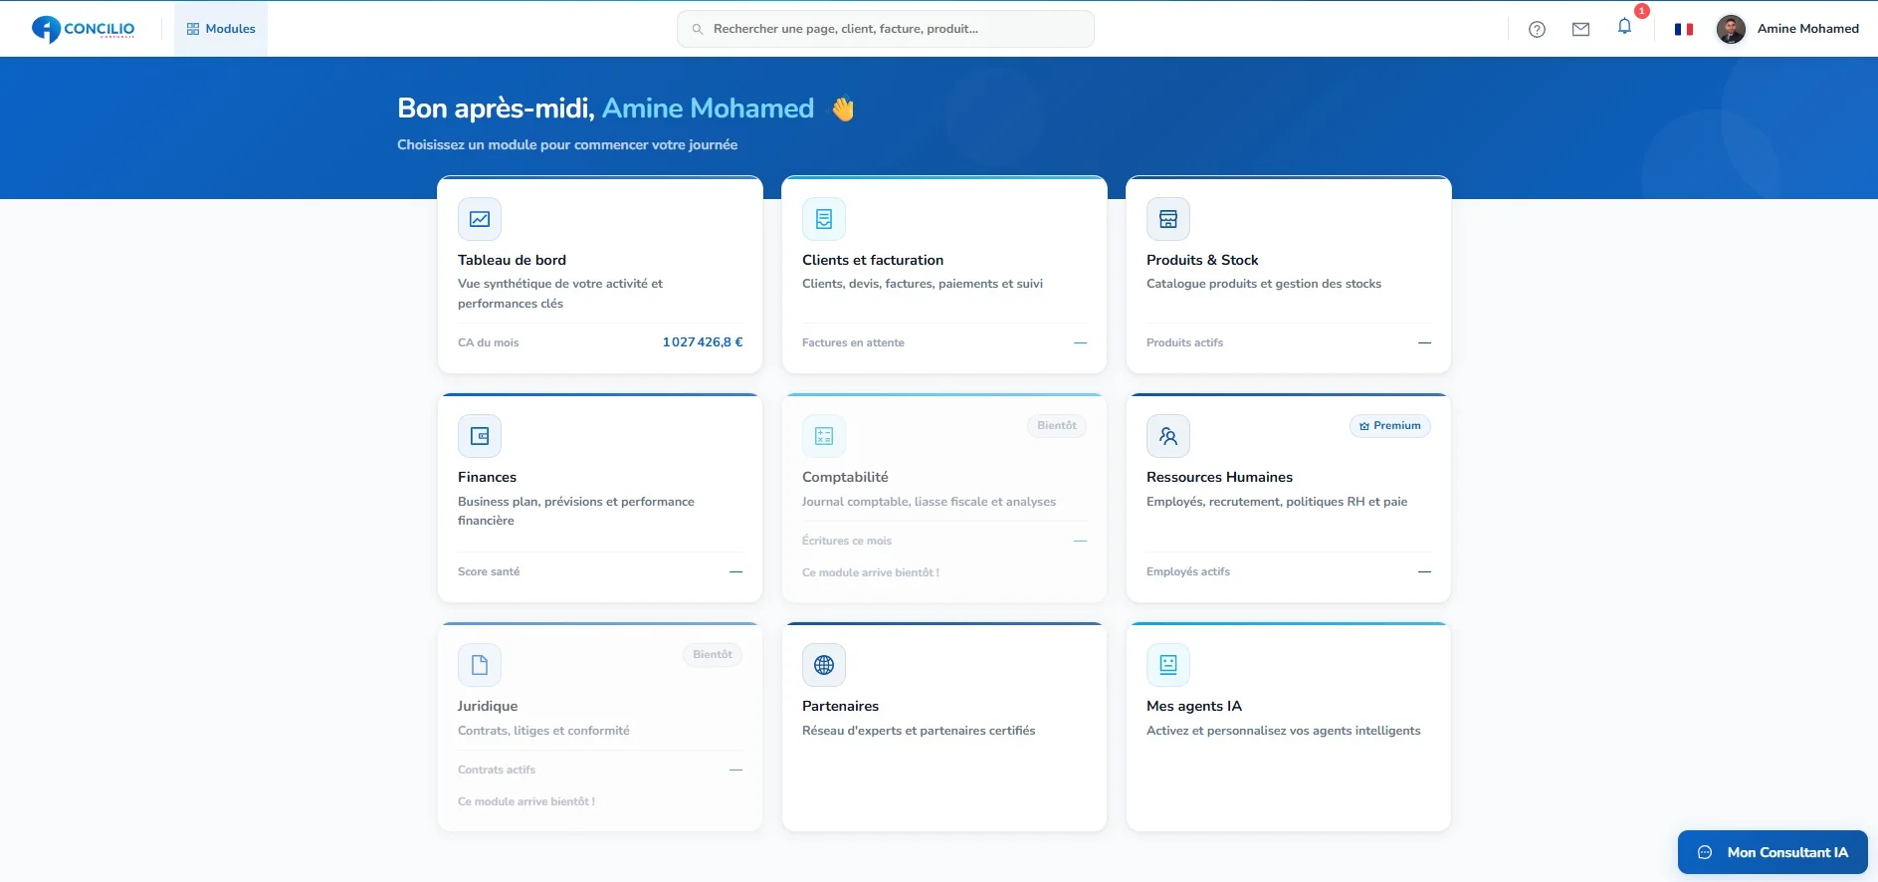The height and width of the screenshot is (882, 1878).
Task: Open the Modules menu
Action: click(221, 29)
